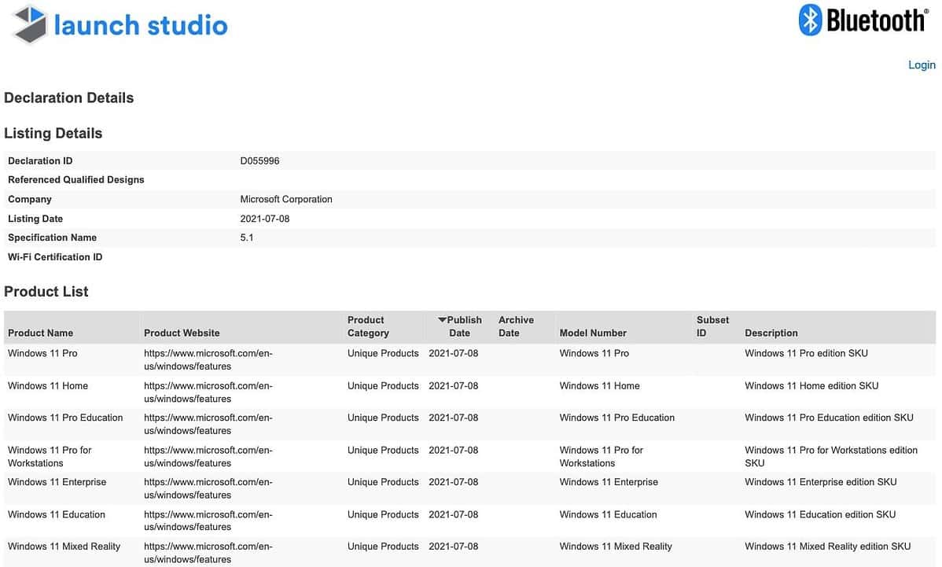This screenshot has width=942, height=567.
Task: Click the Bluetooth logo in the top right
Action: coord(863,21)
